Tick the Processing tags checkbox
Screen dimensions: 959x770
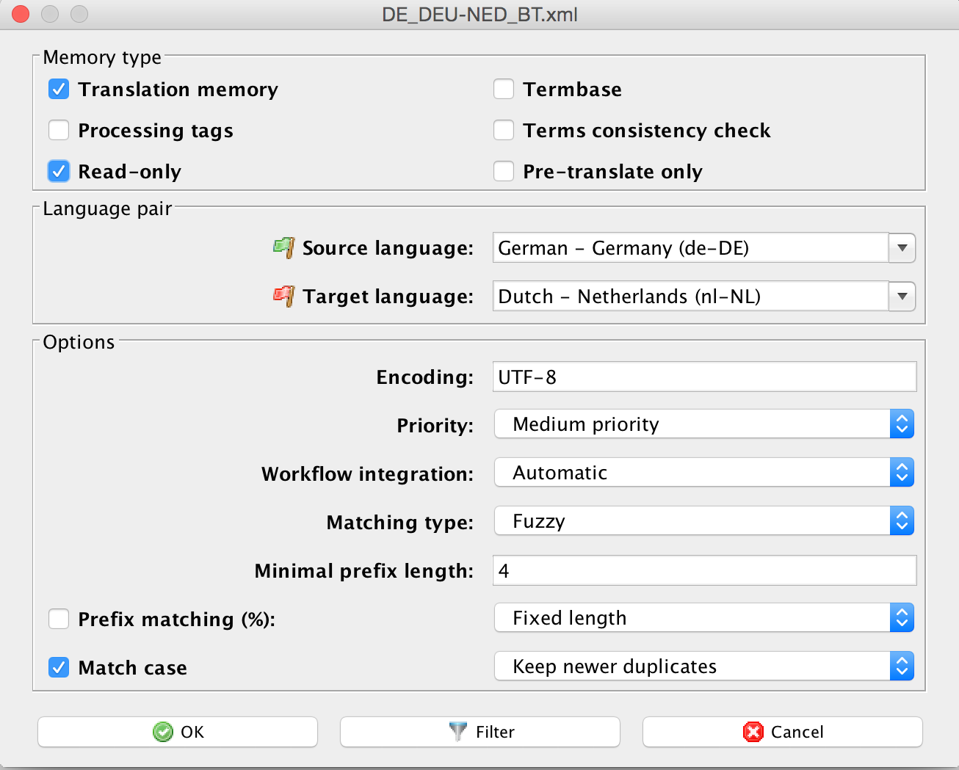(x=59, y=131)
